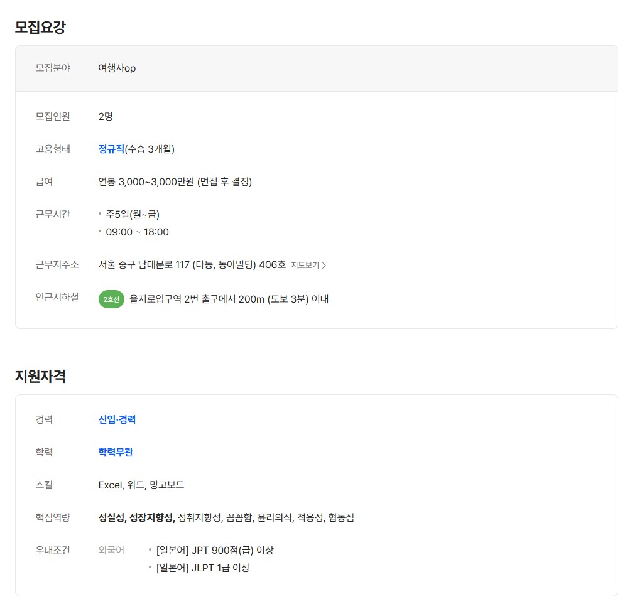Click the blue 신입·경력 experience text

[x=117, y=419]
